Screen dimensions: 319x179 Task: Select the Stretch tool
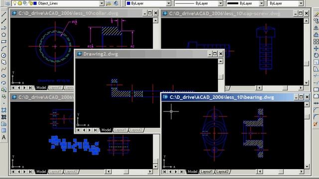tap(316, 69)
